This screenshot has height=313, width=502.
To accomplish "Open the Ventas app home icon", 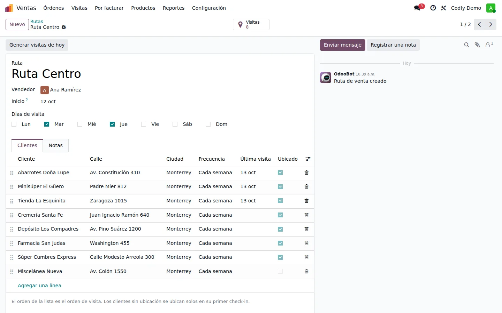I will coord(9,8).
